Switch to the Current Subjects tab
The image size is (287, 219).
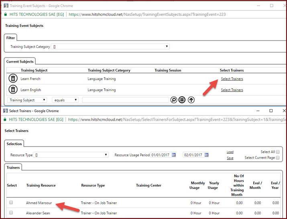pyautogui.click(x=20, y=61)
